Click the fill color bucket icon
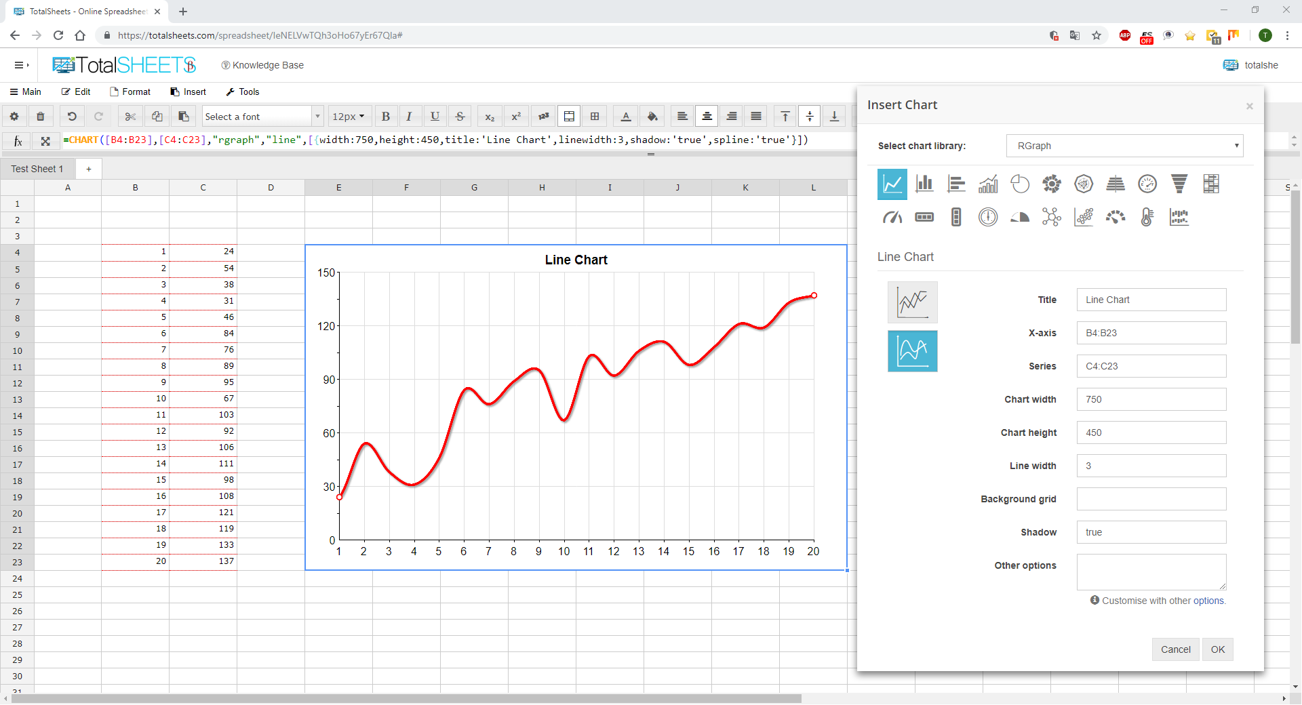This screenshot has width=1302, height=705. 652,116
